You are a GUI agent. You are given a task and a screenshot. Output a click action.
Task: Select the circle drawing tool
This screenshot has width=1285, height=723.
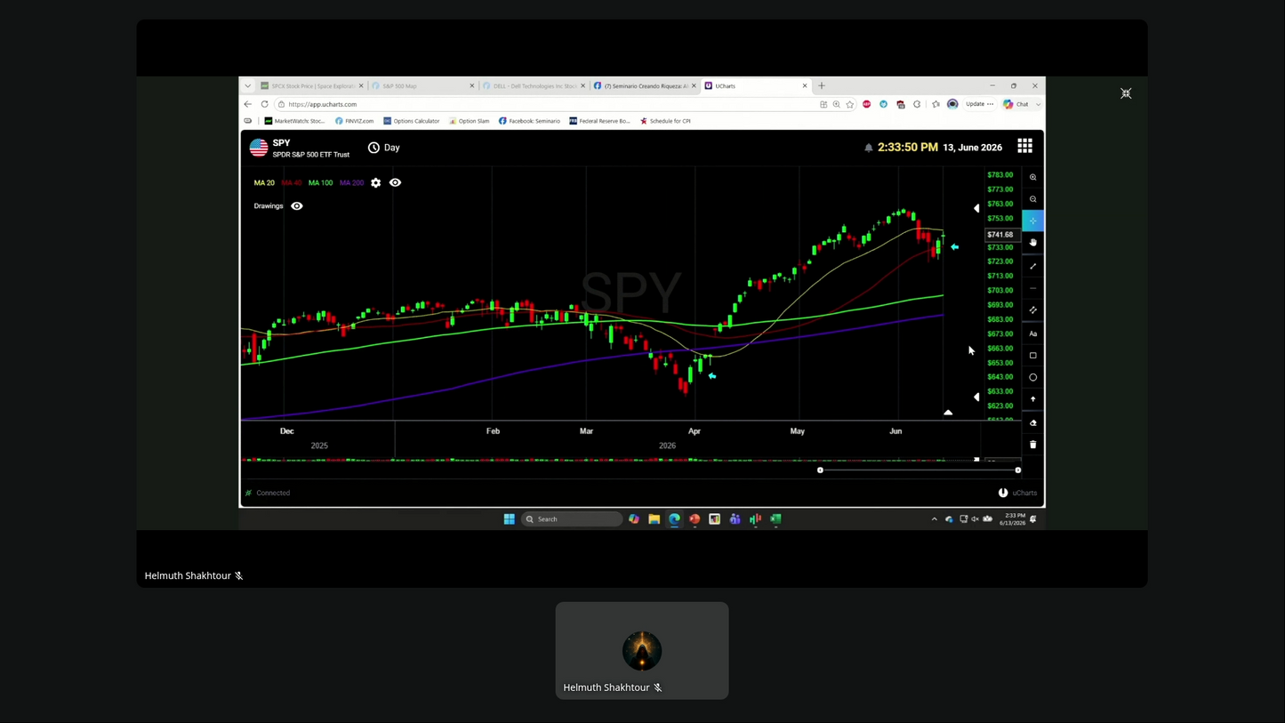[1032, 377]
